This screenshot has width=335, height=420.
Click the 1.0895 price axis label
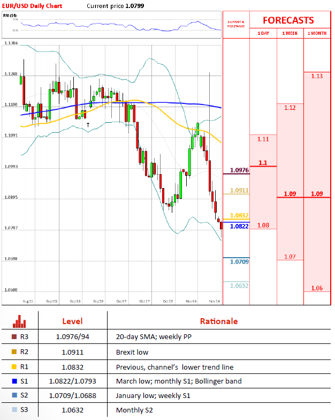[11, 197]
